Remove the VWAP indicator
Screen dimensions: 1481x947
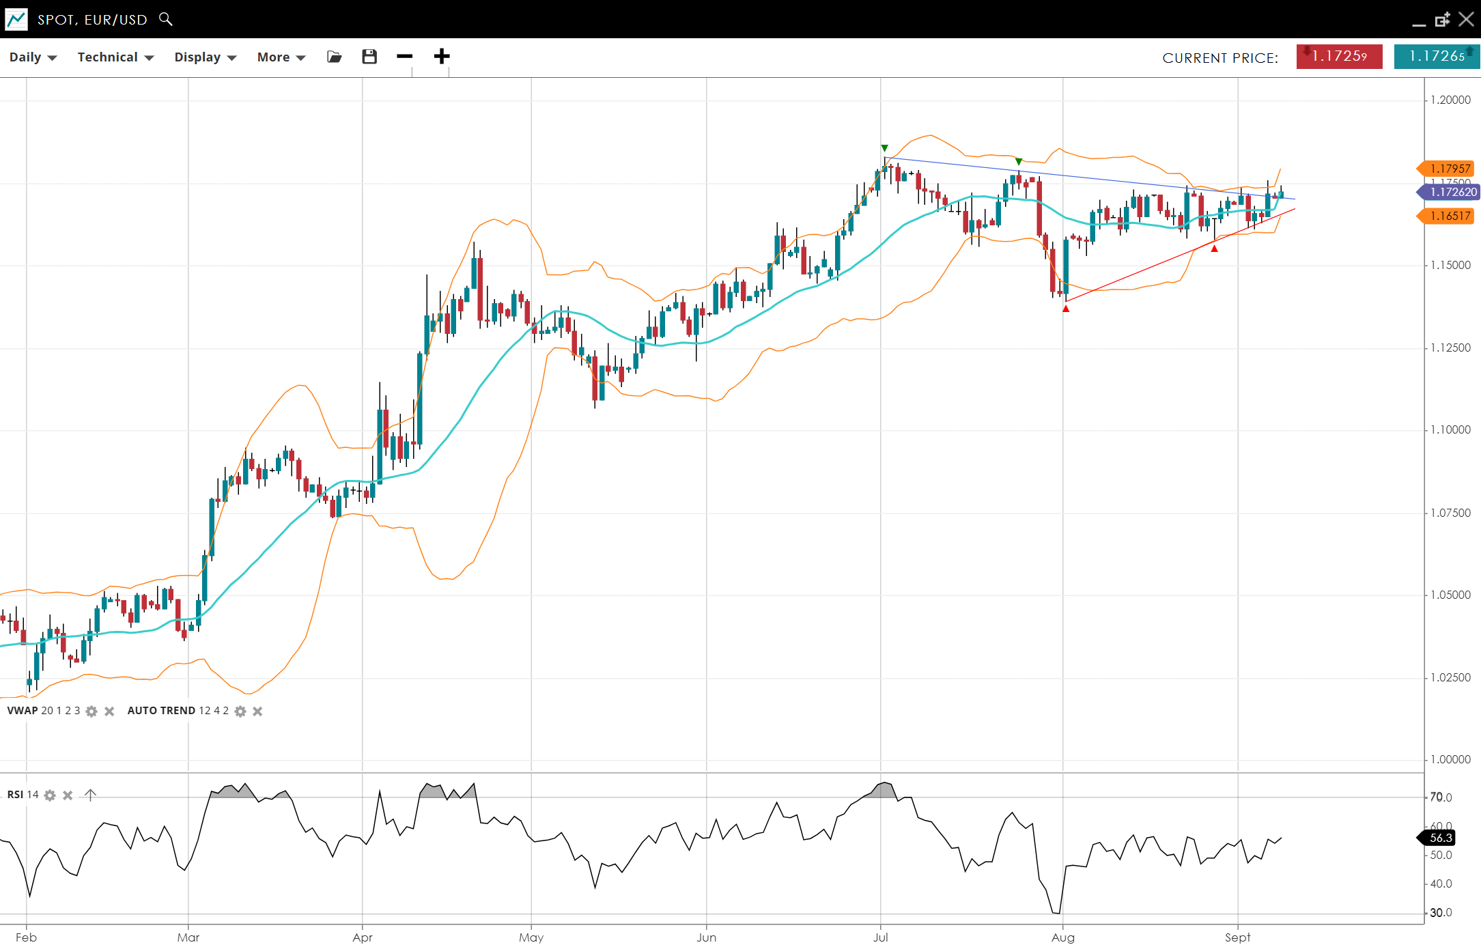click(109, 711)
